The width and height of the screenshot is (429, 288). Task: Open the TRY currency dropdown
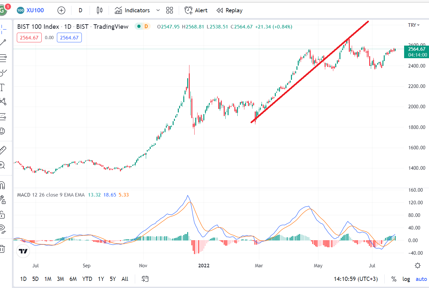tap(414, 25)
